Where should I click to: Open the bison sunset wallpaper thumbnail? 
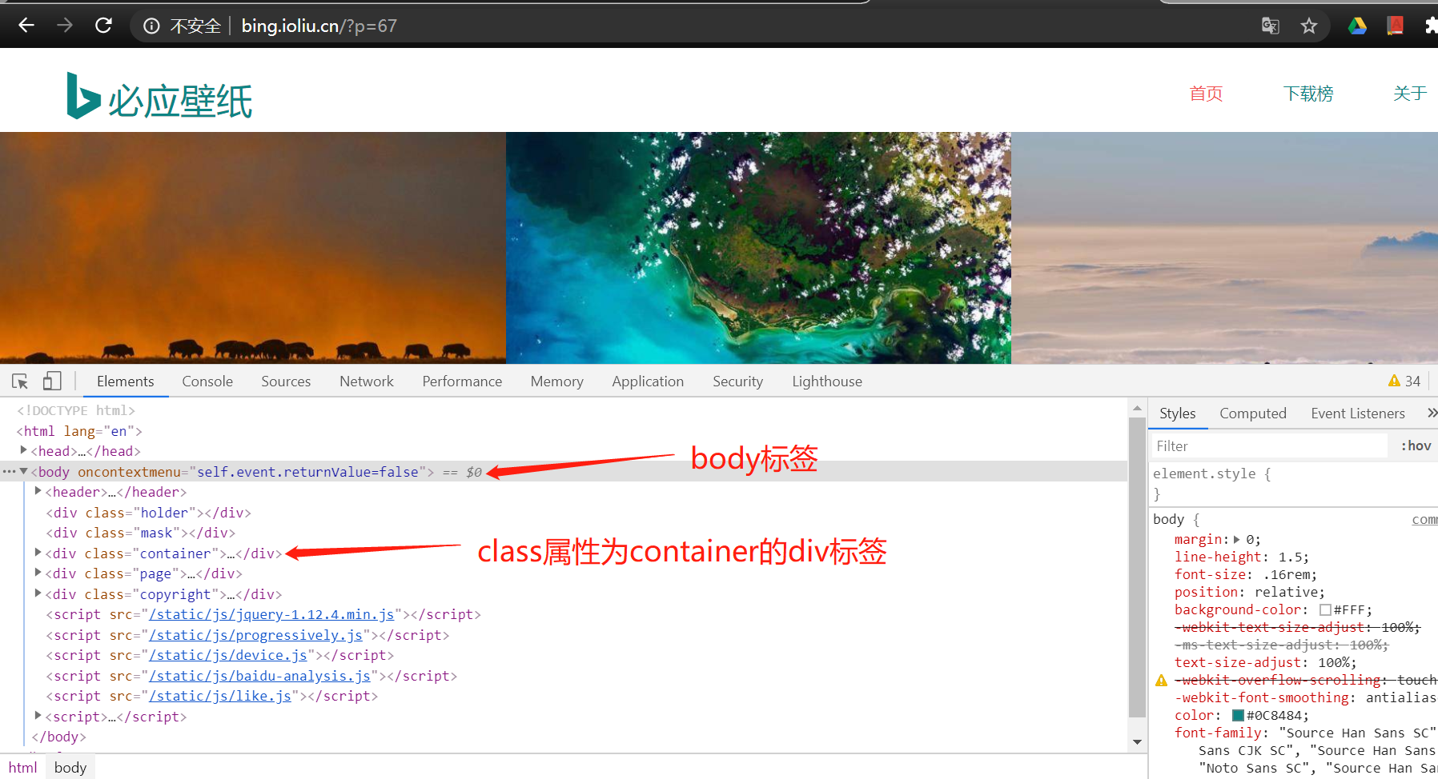(253, 248)
